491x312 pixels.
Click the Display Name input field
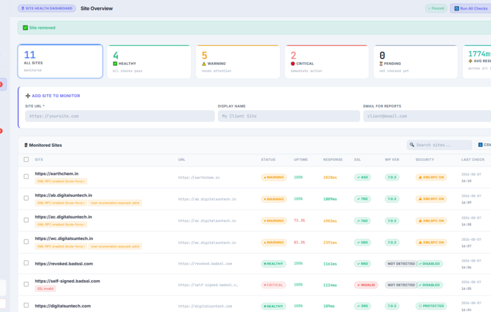288,116
